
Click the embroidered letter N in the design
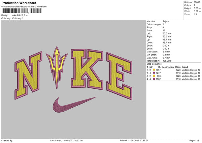29,76
